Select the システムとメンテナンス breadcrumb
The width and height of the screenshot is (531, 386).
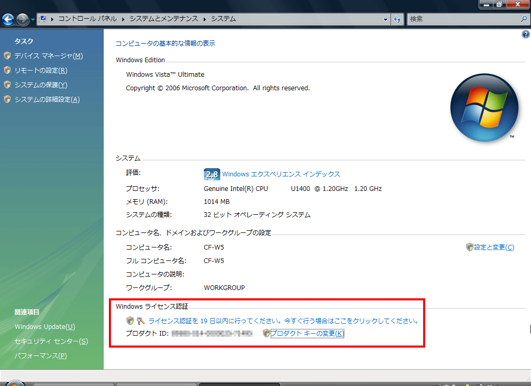(164, 19)
